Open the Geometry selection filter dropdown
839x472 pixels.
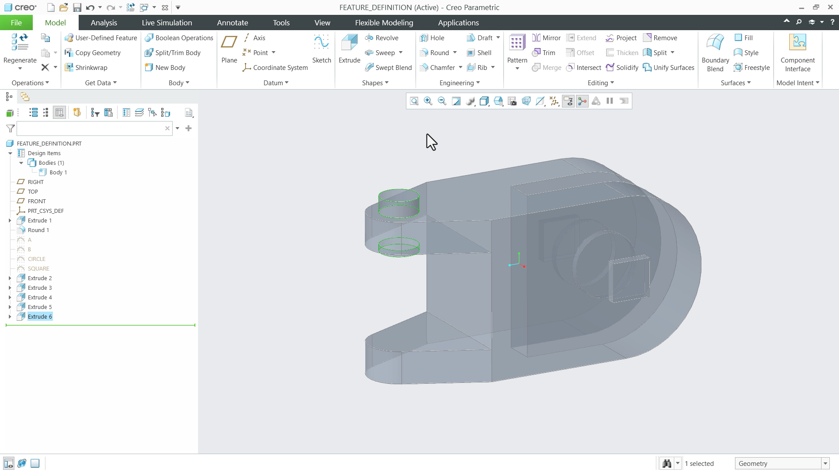(825, 464)
